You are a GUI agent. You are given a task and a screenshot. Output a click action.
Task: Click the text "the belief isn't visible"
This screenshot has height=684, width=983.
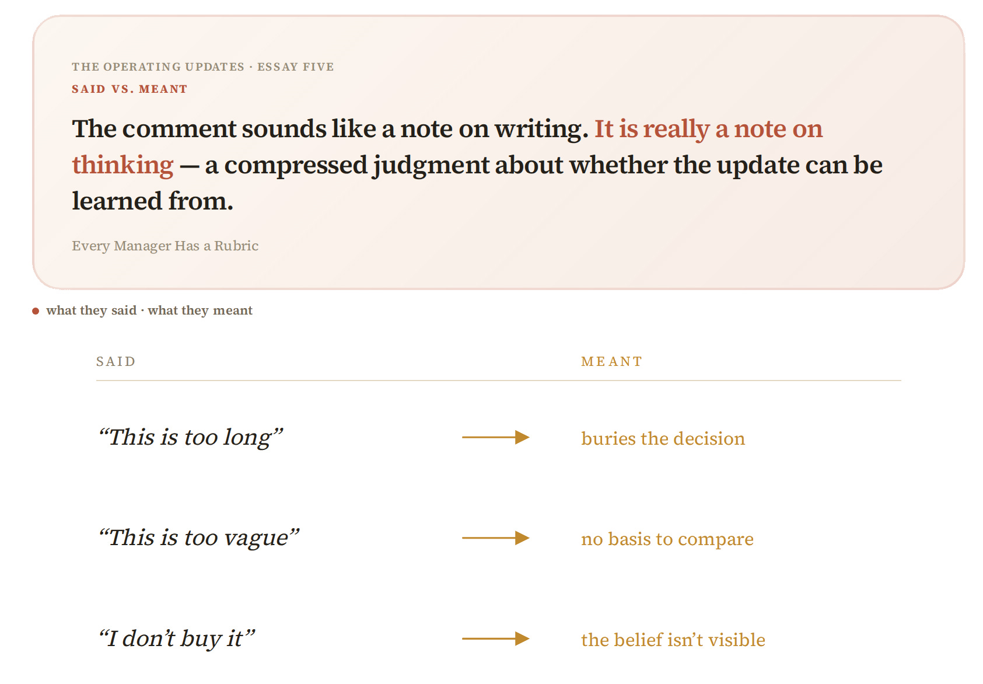[x=673, y=640]
